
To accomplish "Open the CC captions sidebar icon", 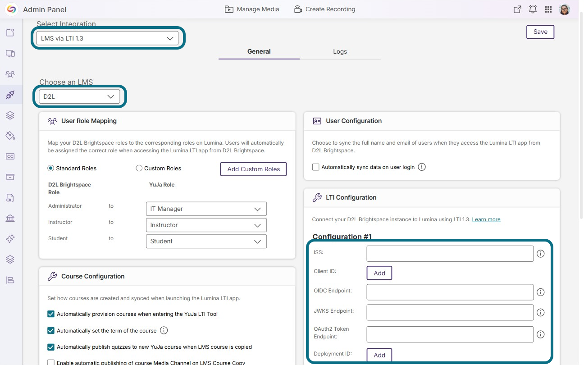I will coord(10,156).
